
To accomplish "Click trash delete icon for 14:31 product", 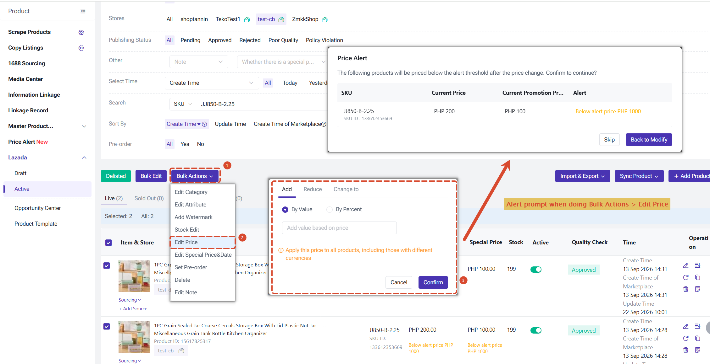I will pos(686,289).
